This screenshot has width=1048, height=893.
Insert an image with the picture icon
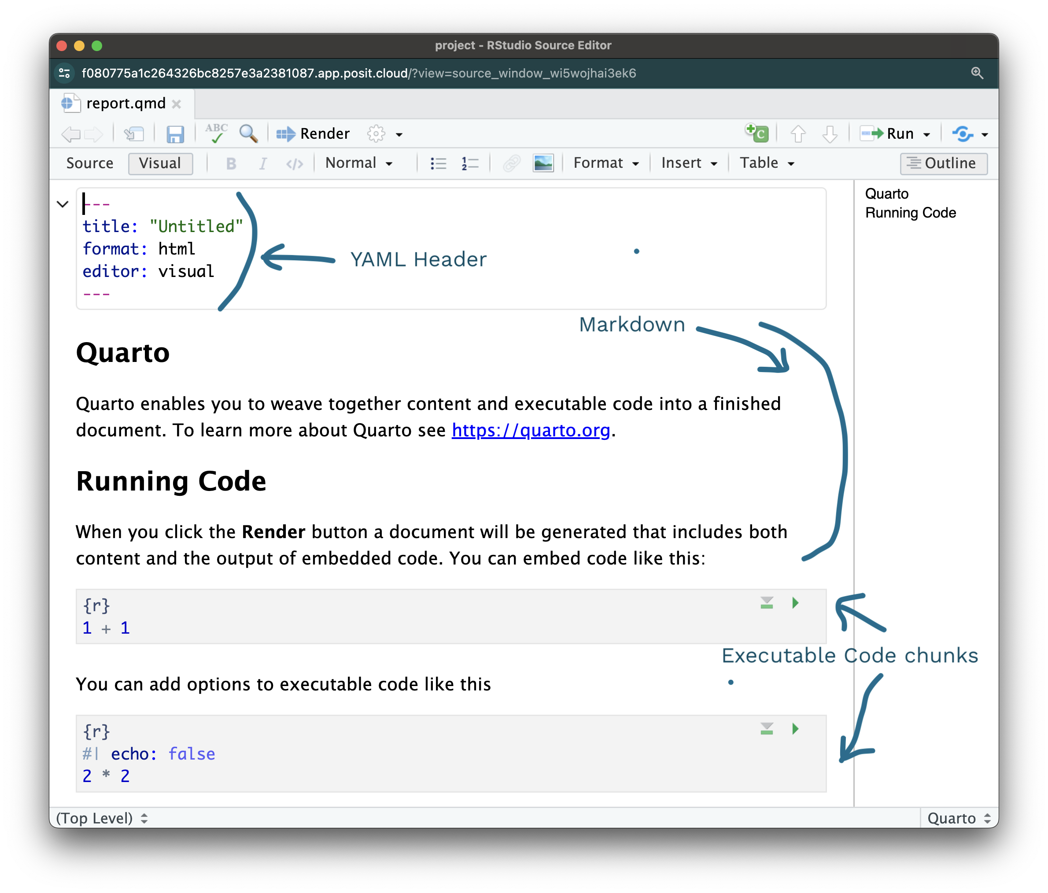coord(543,163)
